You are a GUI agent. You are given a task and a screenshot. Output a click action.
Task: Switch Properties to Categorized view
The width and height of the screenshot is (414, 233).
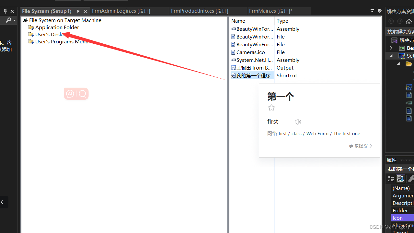pyautogui.click(x=391, y=179)
